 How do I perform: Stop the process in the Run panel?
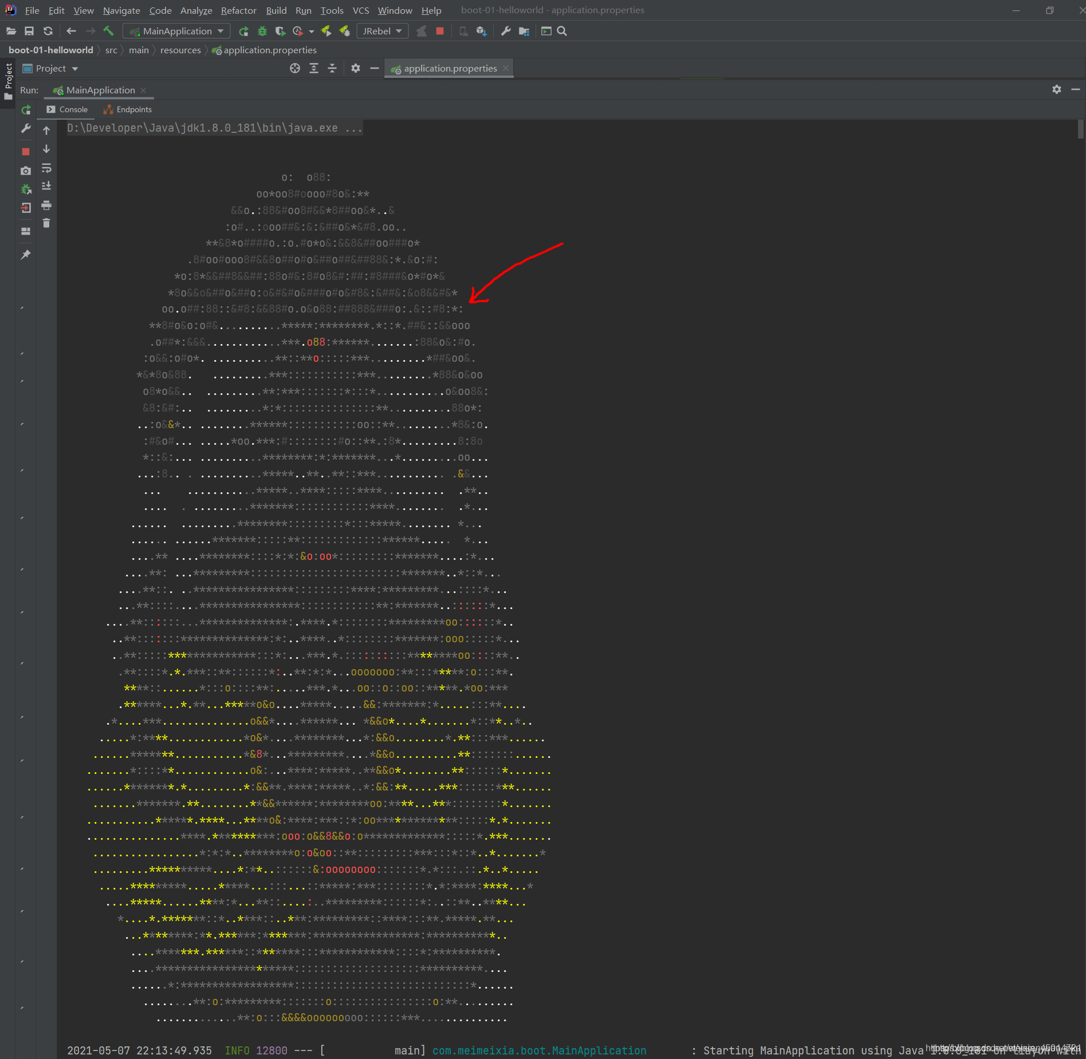26,152
